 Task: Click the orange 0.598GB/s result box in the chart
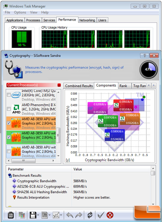tap(130, 119)
